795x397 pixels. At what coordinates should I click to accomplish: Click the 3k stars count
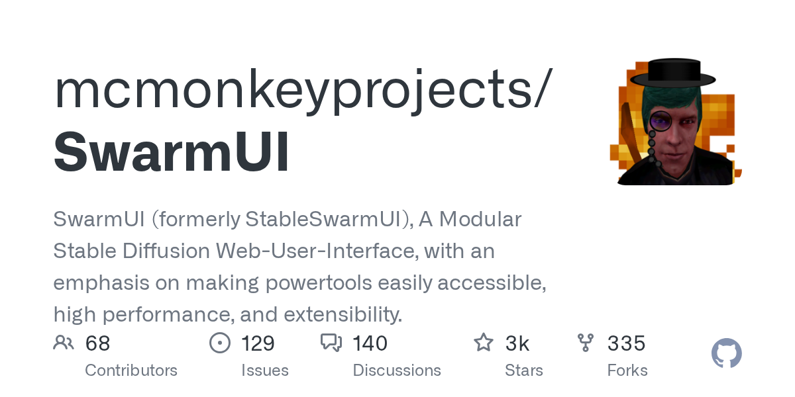517,343
